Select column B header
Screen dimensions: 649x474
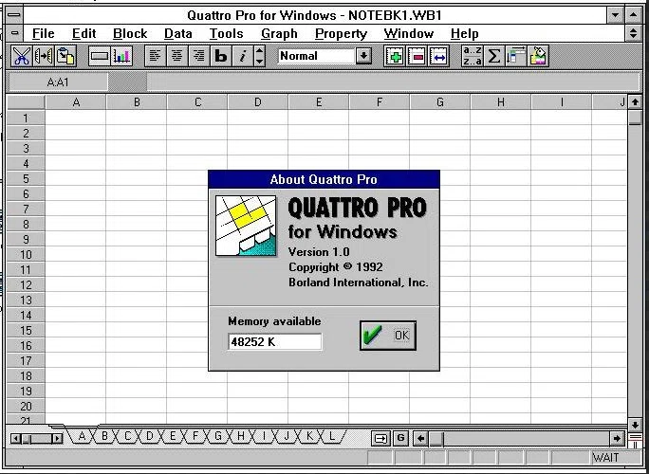click(x=137, y=102)
